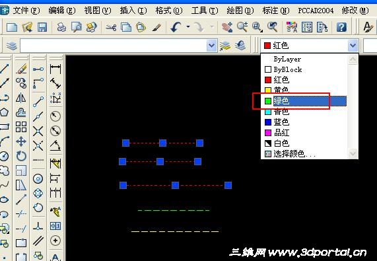
Task: Select the Move tool four-arrow icon
Action: pyautogui.click(x=21, y=141)
